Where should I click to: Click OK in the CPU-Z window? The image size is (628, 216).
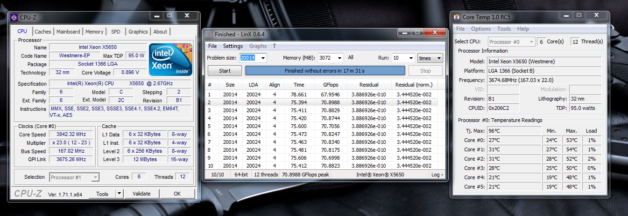[177, 194]
